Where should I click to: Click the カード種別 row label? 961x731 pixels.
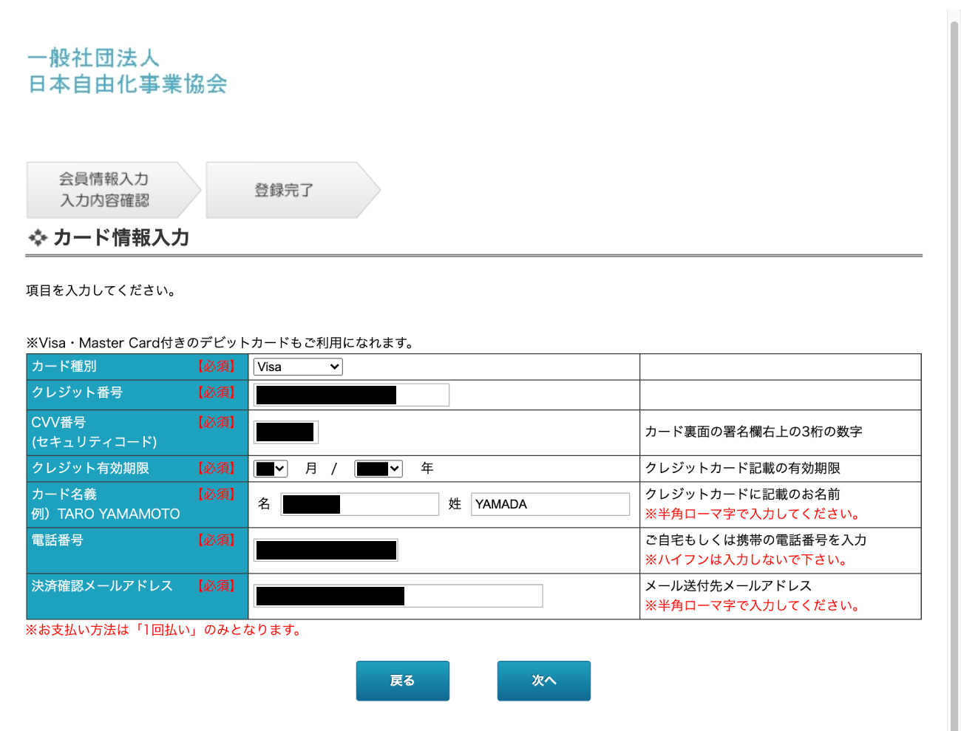tap(64, 367)
